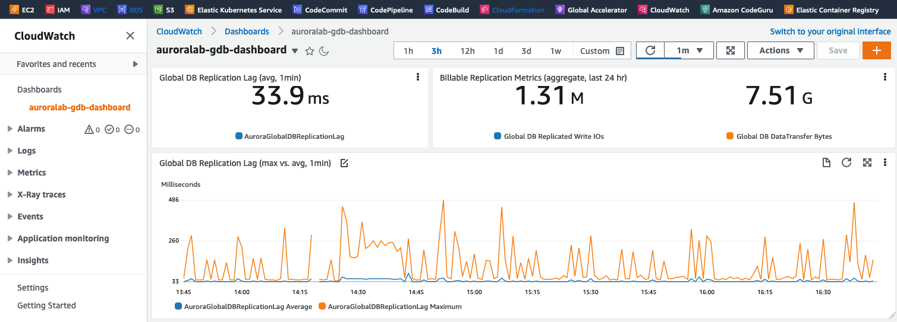897x322 pixels.
Task: Open dashboard name switcher dropdown arrow
Action: coord(295,52)
